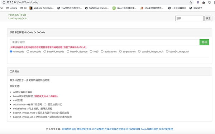Click the 集多种函数于一身 description line
Image resolution: width=215 pixels, height=134 pixels.
coord(30,80)
